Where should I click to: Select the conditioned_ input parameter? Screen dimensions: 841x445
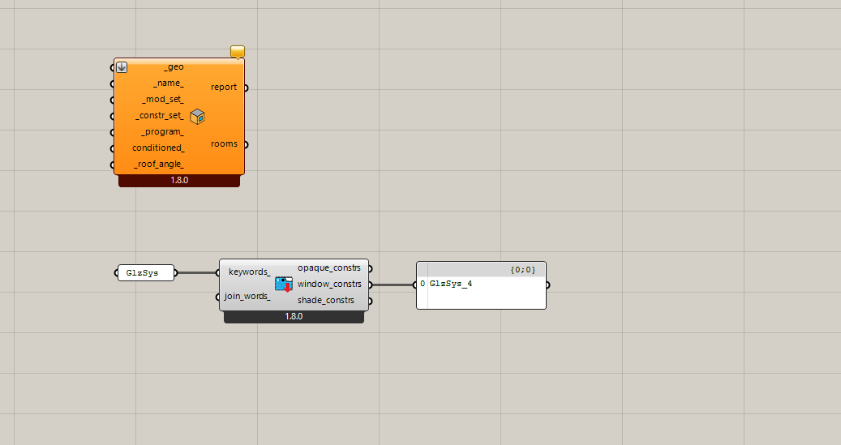point(158,148)
